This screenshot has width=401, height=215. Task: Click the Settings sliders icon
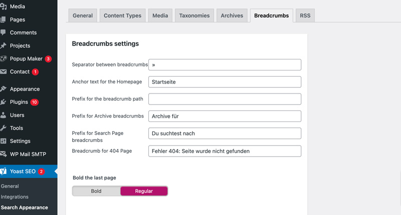pyautogui.click(x=3, y=141)
